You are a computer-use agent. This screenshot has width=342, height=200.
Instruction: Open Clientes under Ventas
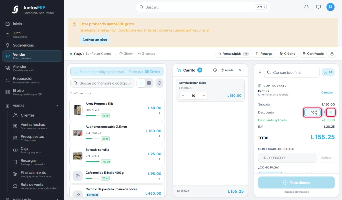(36, 115)
